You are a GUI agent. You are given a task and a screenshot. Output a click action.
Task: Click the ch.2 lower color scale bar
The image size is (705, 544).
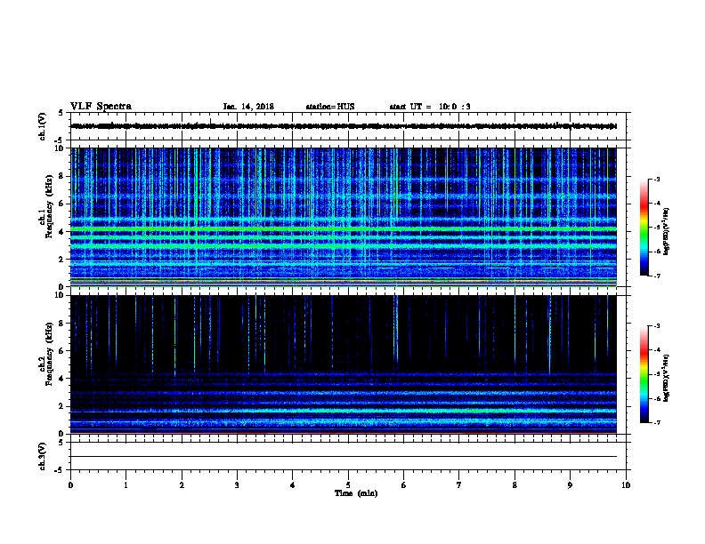(x=644, y=374)
